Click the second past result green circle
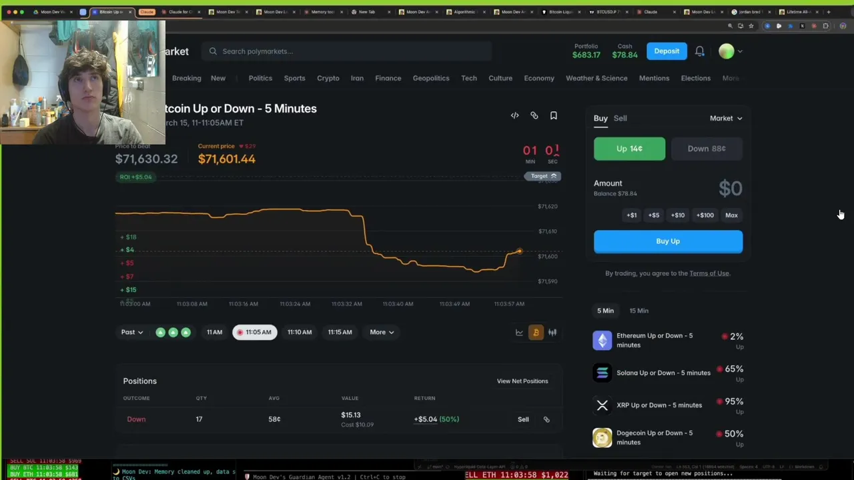 point(173,332)
